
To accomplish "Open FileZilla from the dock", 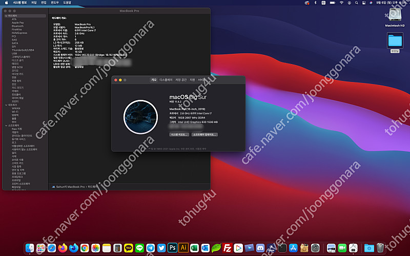I will click(x=229, y=248).
